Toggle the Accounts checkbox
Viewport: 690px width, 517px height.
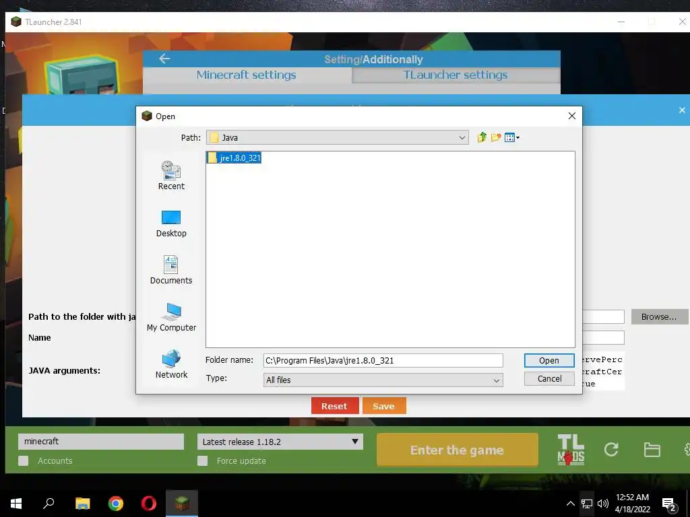[x=24, y=460]
